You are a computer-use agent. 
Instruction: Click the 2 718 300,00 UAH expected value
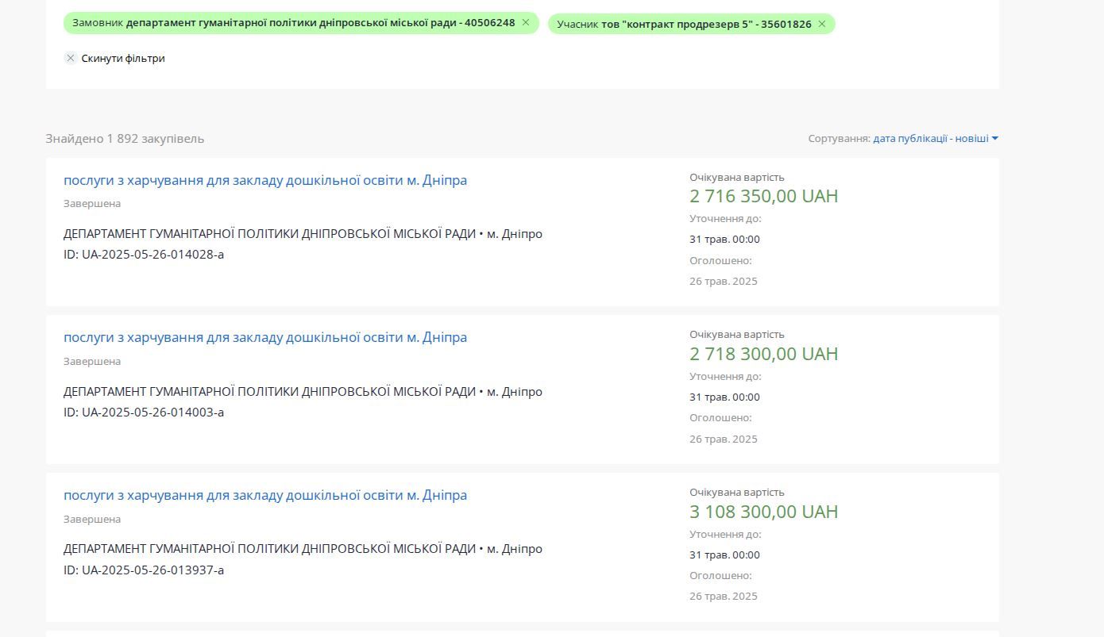click(x=763, y=354)
